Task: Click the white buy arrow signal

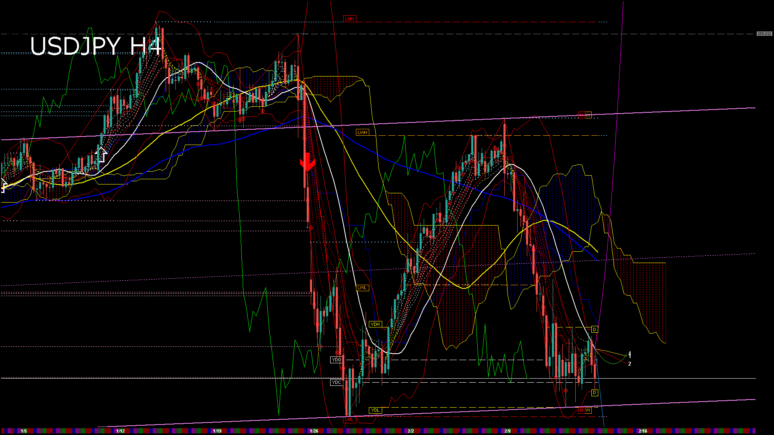Action: [101, 154]
